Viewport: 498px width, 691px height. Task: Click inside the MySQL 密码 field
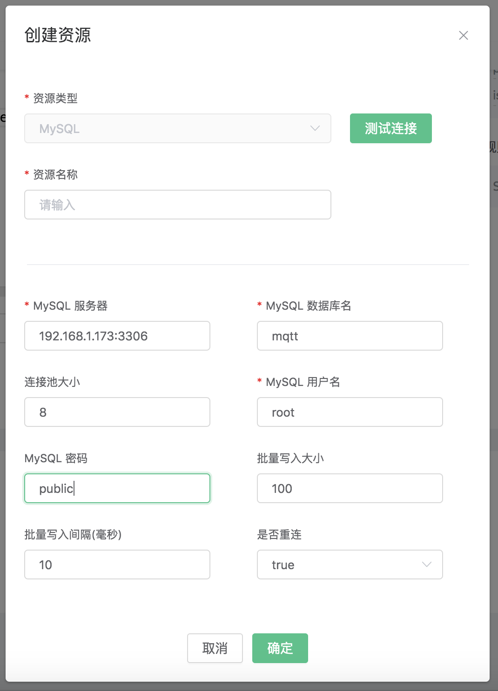117,488
